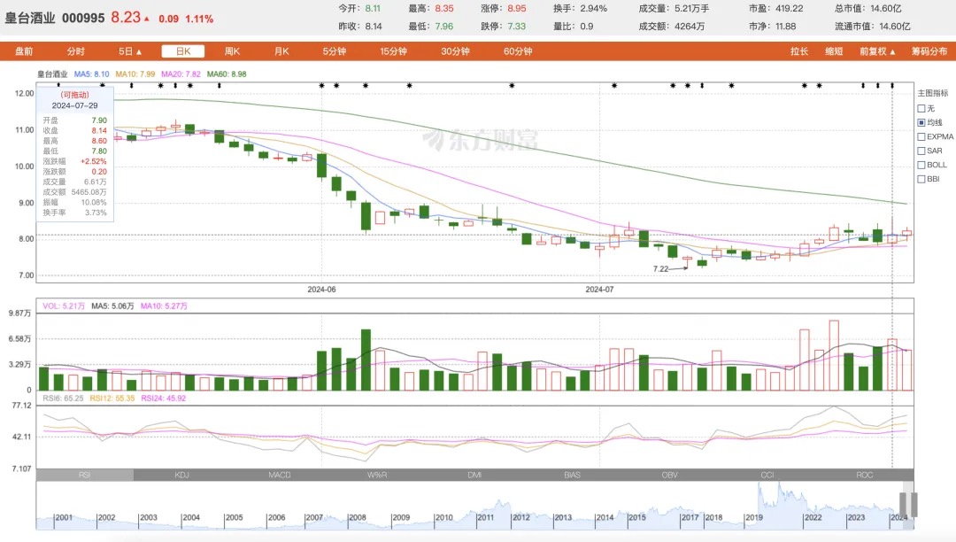The width and height of the screenshot is (956, 542).
Task: Enable the BBI indicator
Action: coord(921,179)
